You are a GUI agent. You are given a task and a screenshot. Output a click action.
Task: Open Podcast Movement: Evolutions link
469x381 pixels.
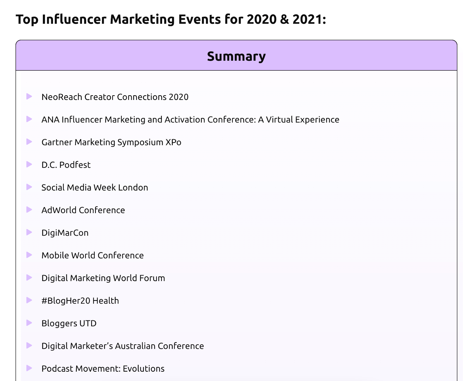coord(103,369)
